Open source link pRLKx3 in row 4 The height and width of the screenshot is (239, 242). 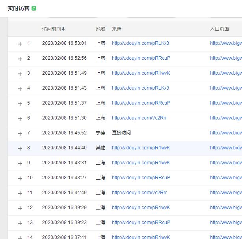tap(140, 88)
